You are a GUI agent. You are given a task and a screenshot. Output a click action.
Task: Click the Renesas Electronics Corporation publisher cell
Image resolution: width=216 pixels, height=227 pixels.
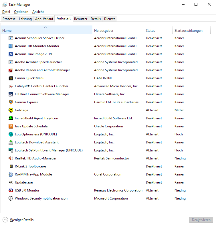point(118,190)
